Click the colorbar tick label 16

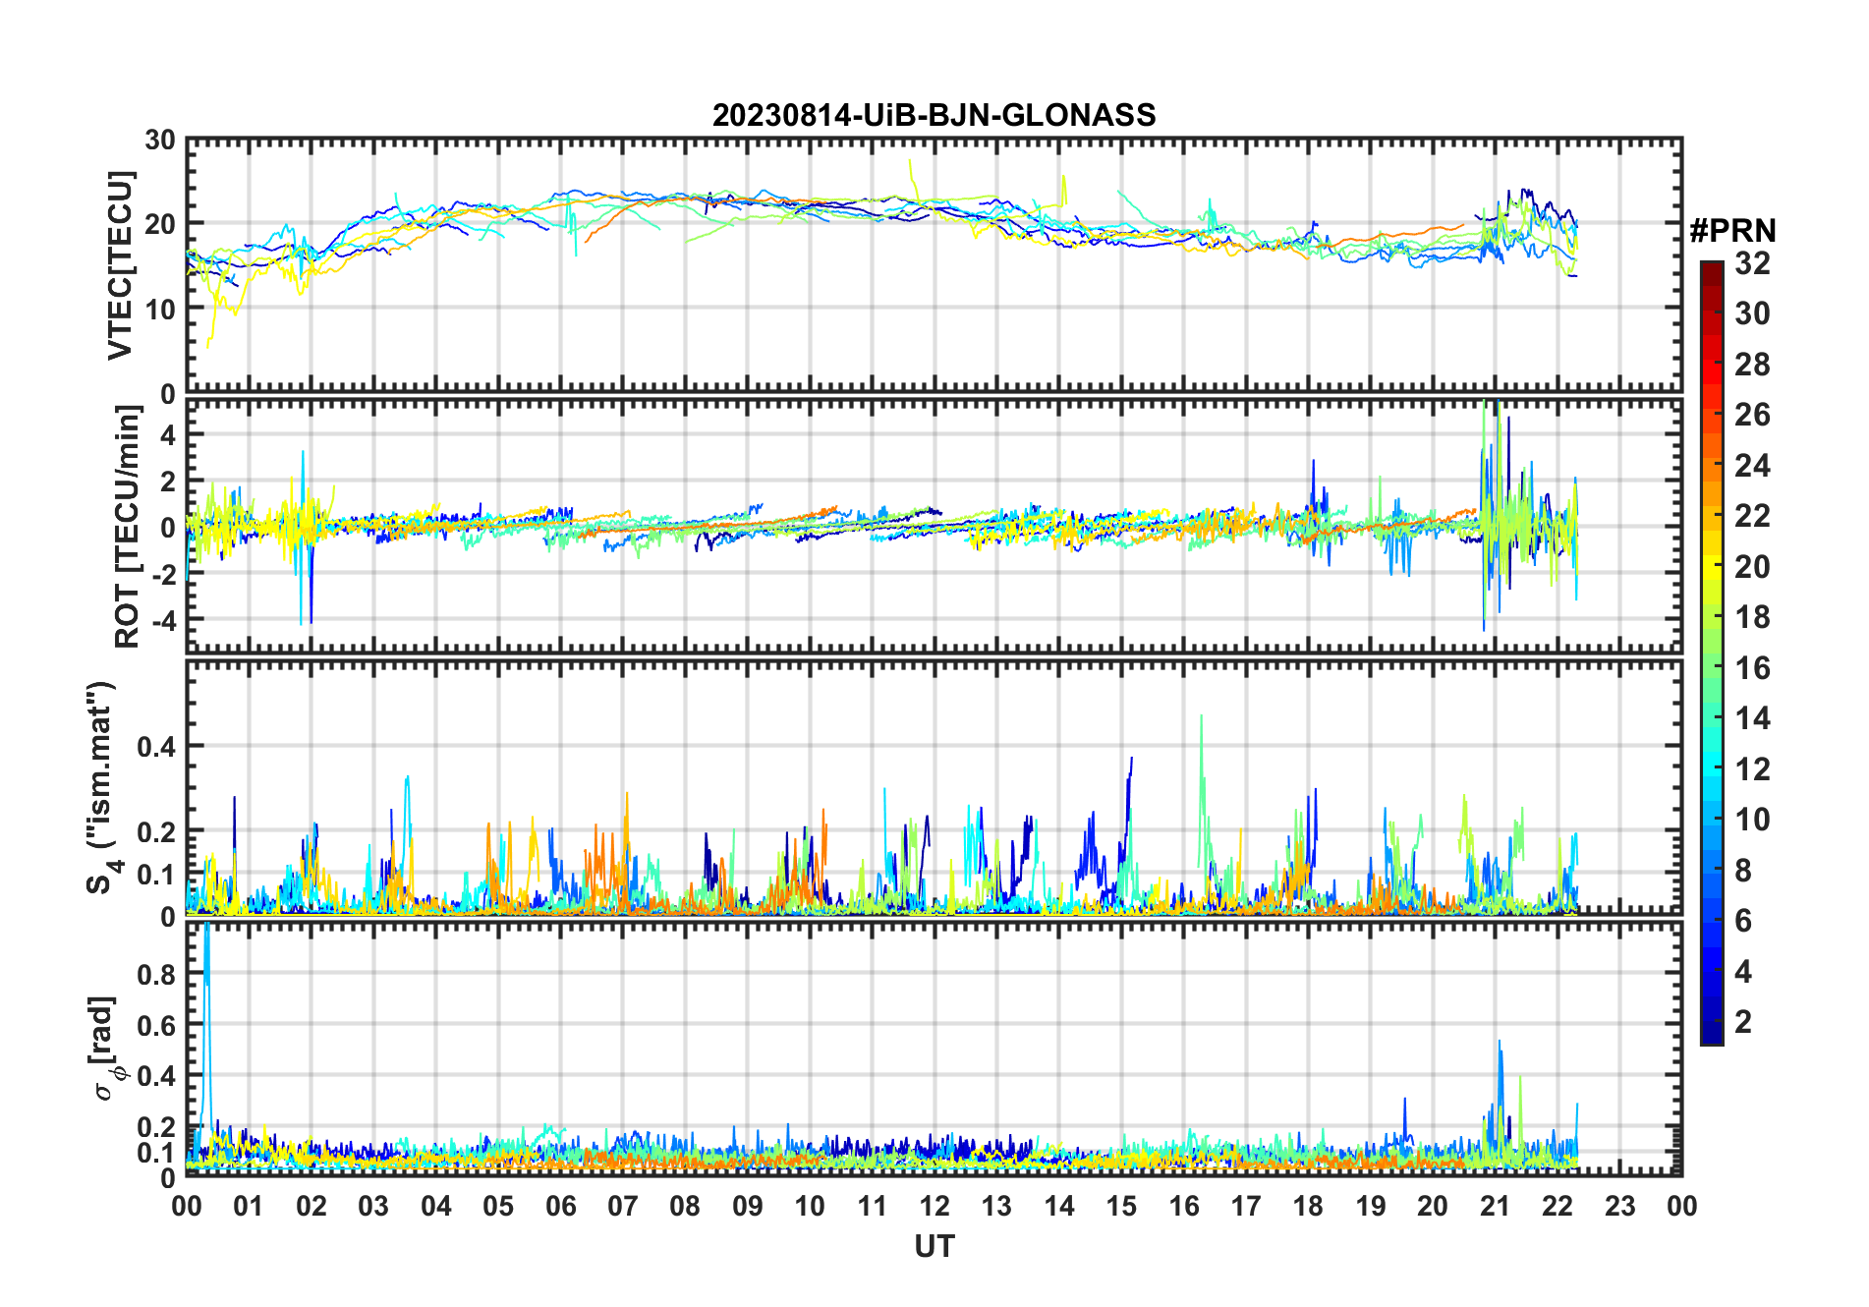[1752, 668]
